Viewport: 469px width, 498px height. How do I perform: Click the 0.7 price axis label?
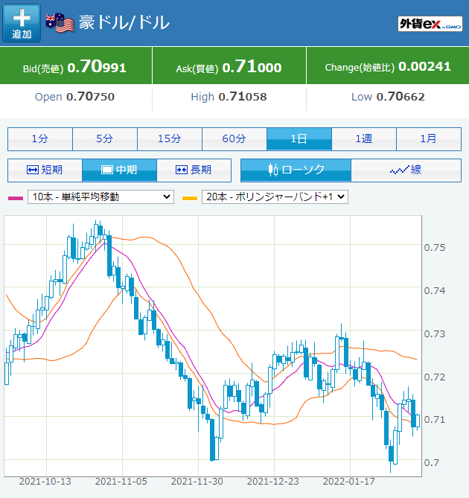tap(432, 463)
